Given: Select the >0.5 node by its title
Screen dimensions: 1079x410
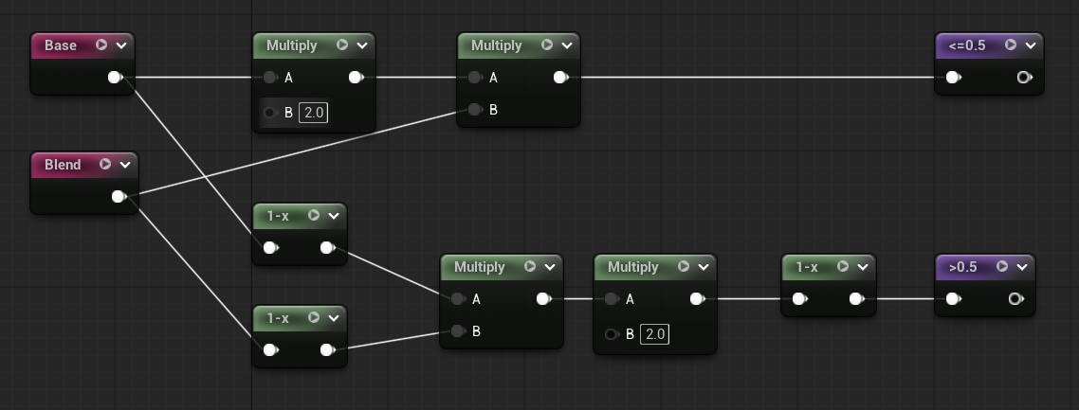Looking at the screenshot, I should pyautogui.click(x=963, y=266).
